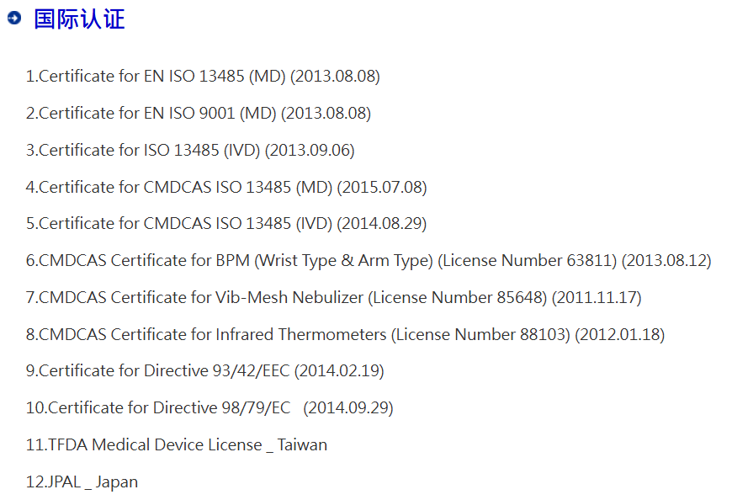The width and height of the screenshot is (732, 500).
Task: Open the JPAL Japan item
Action: tap(82, 481)
